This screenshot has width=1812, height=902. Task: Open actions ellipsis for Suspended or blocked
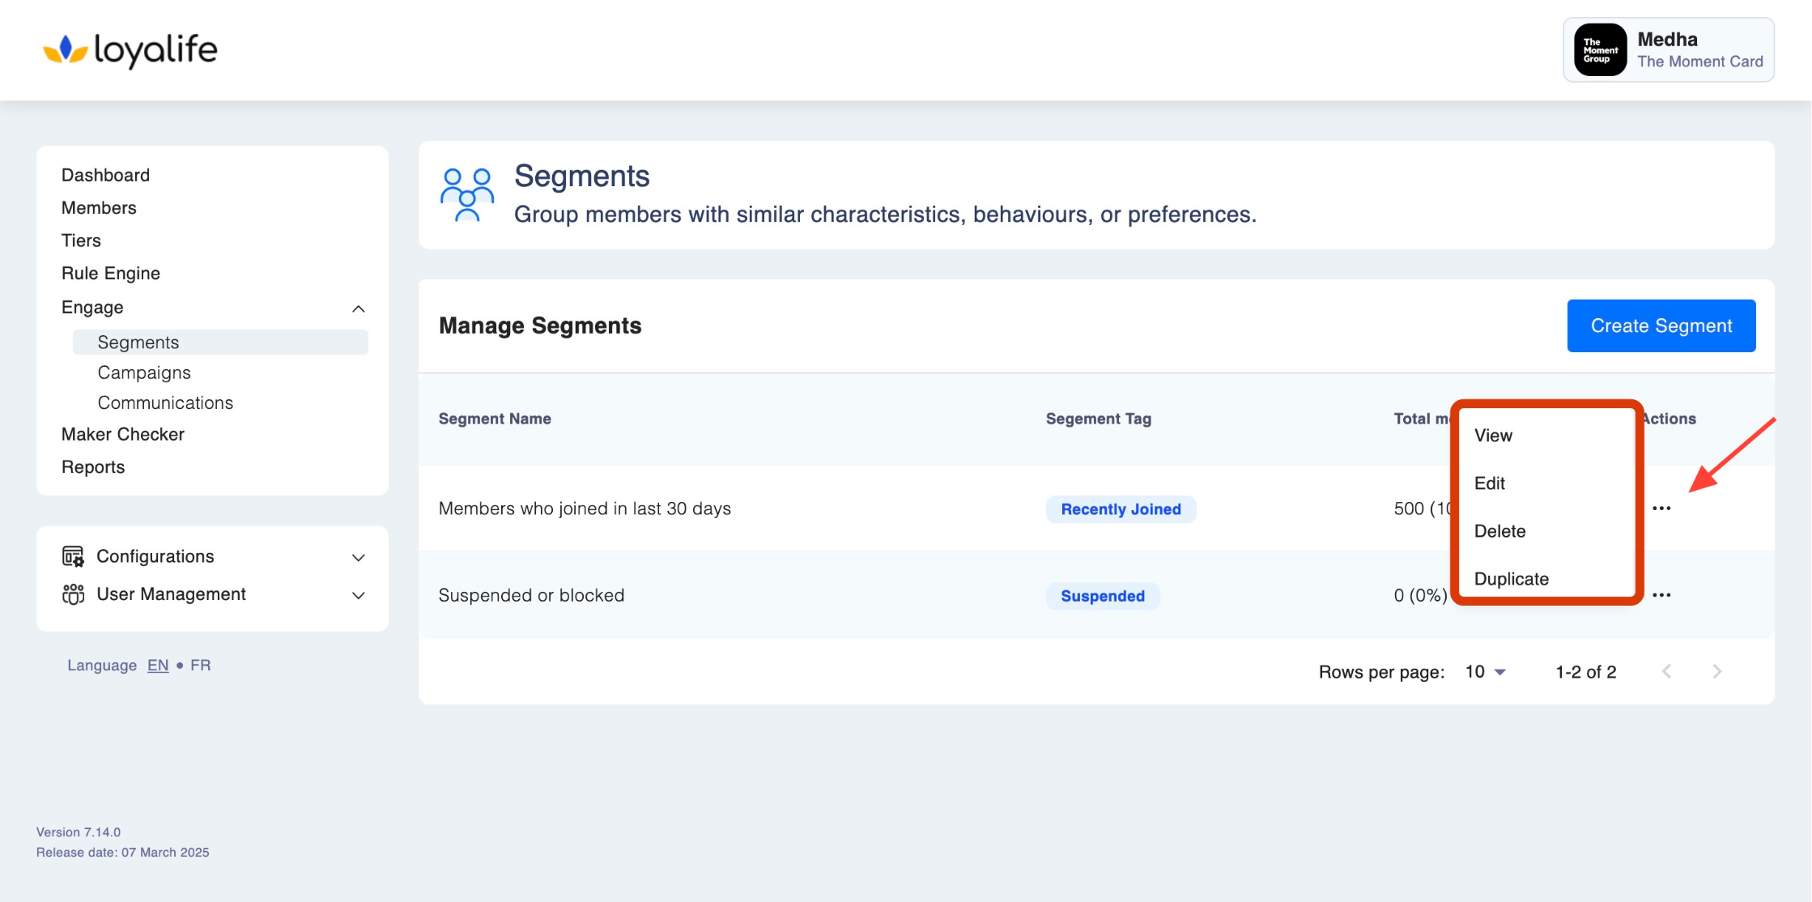click(x=1661, y=595)
